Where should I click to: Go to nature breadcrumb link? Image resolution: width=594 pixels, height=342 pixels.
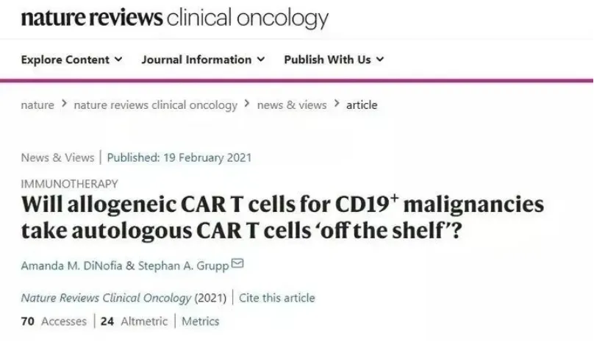37,105
